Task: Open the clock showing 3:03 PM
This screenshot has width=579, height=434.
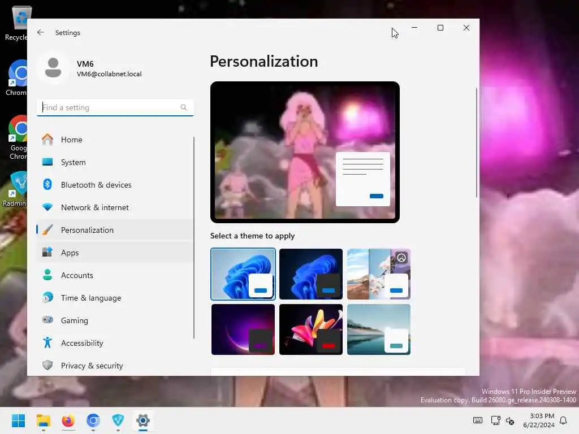Action: click(539, 420)
